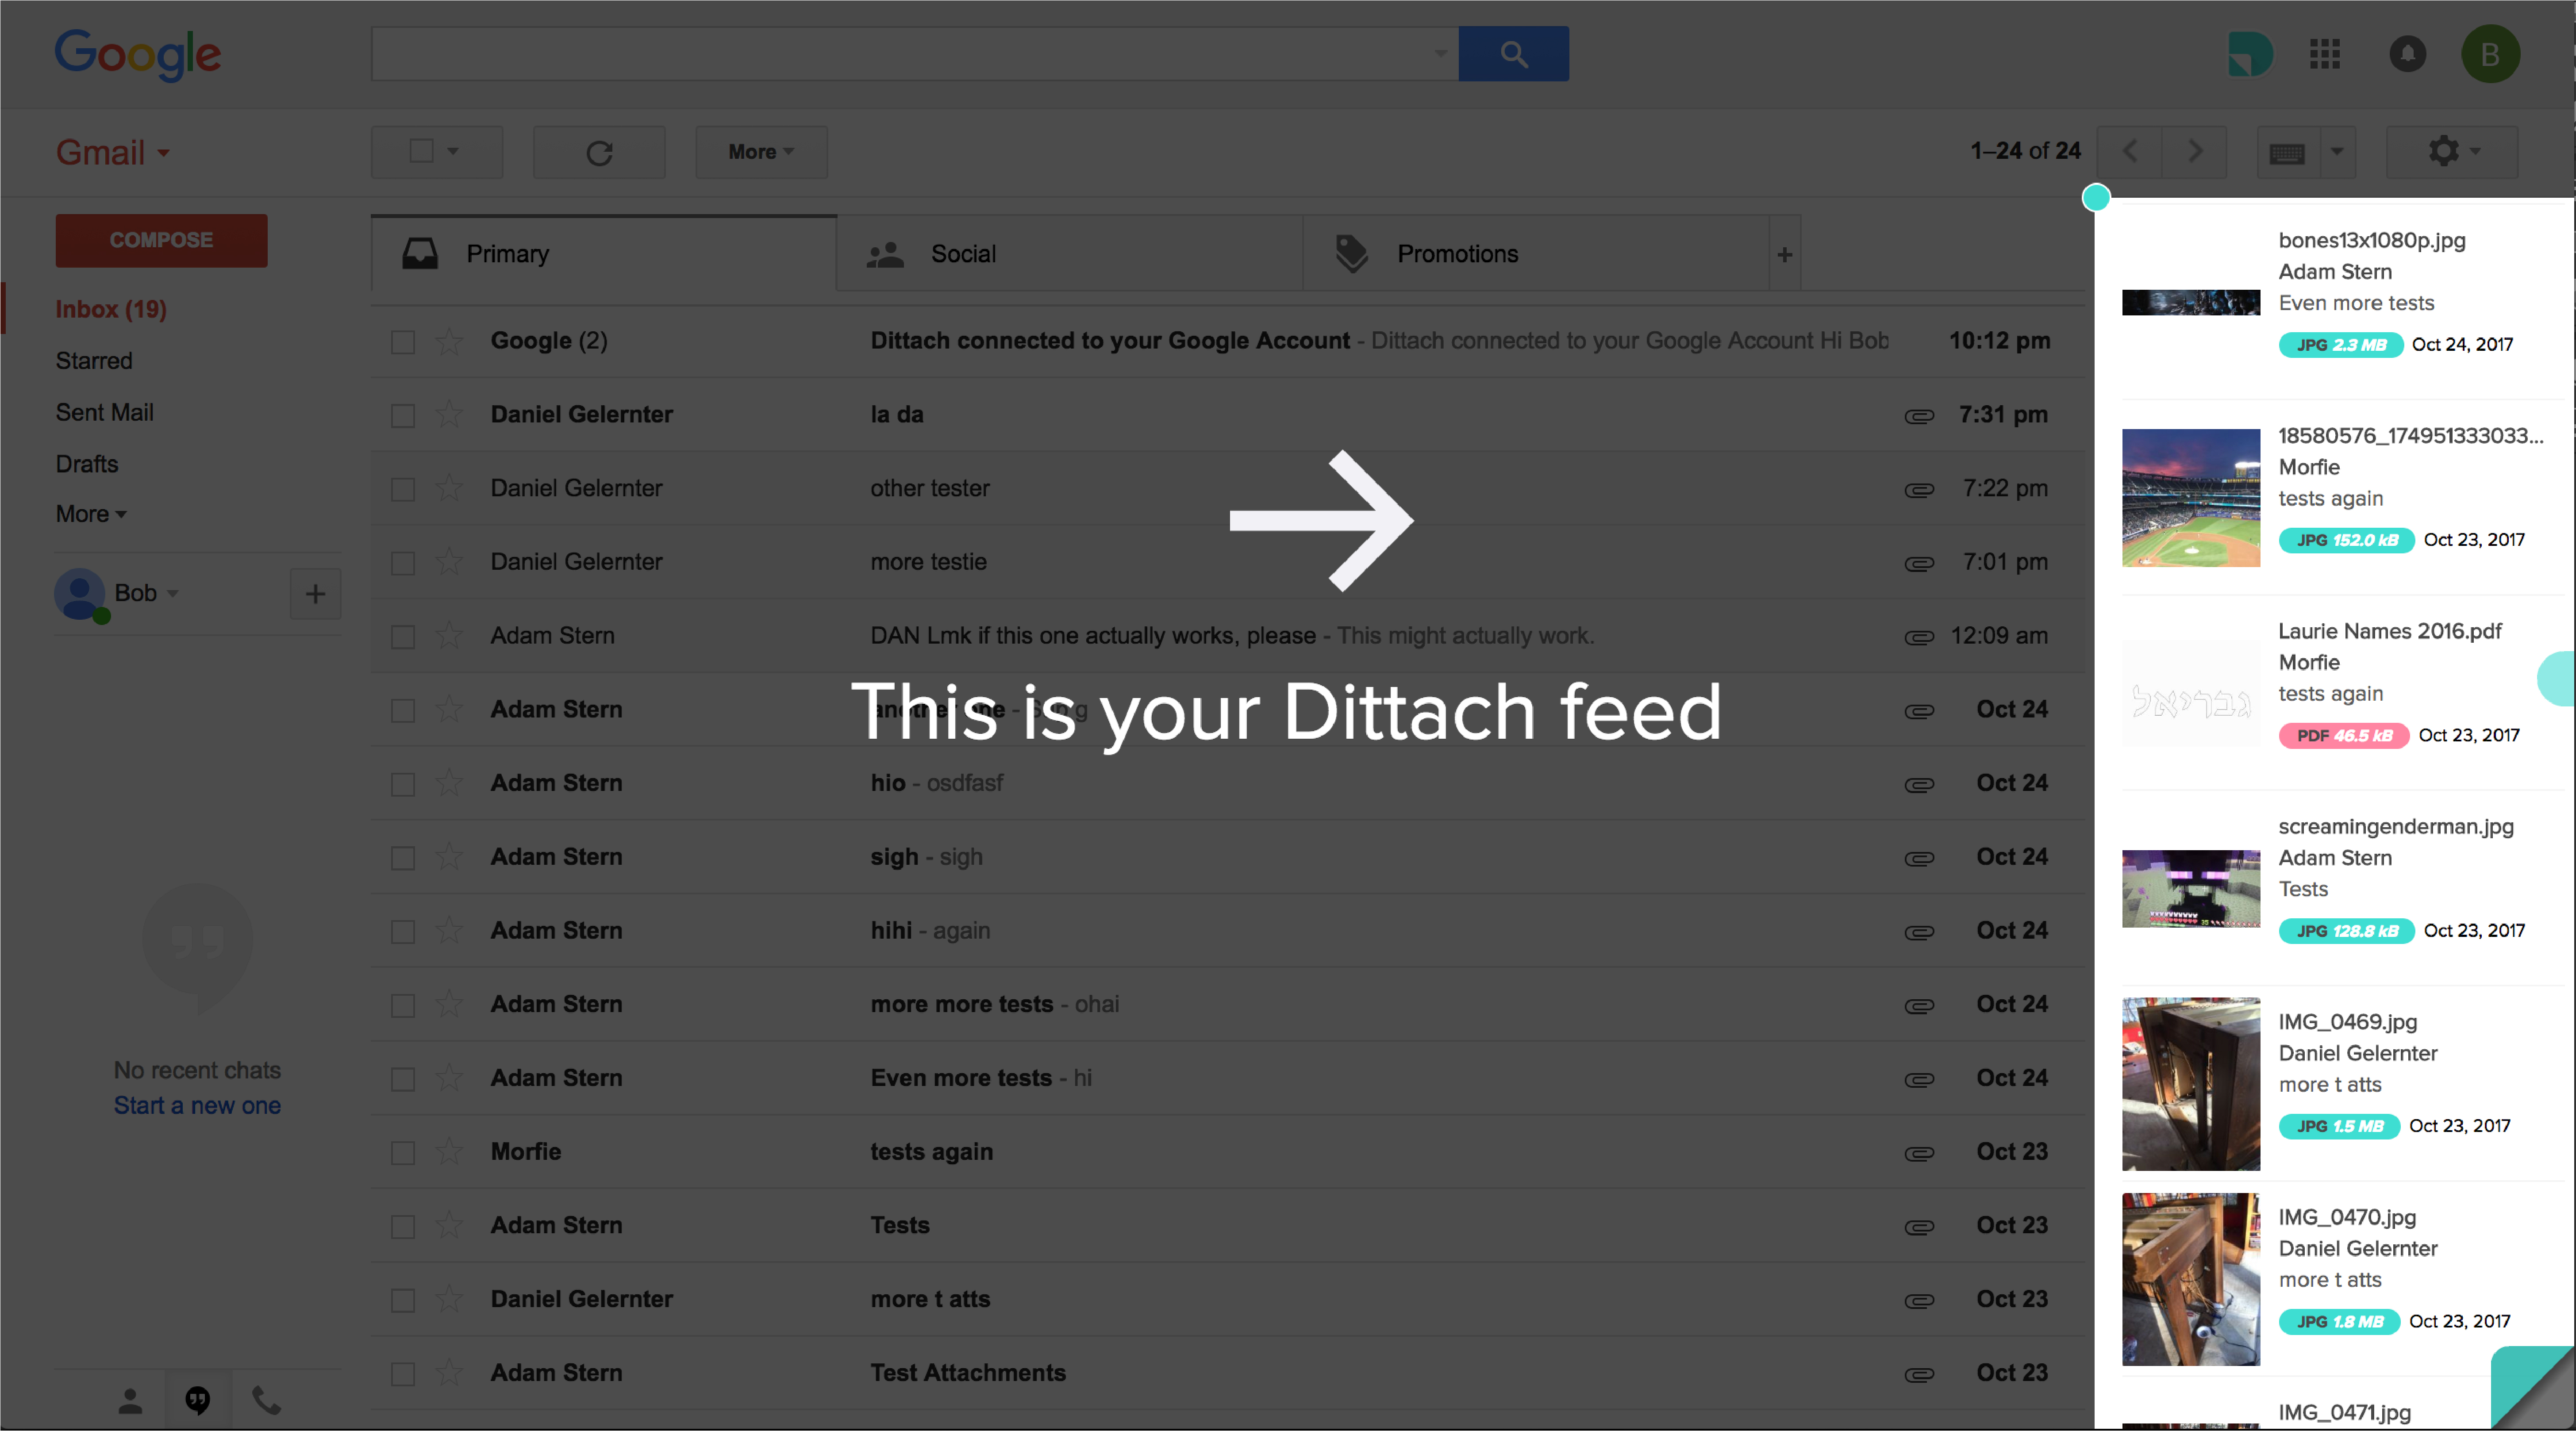Image resolution: width=2576 pixels, height=1431 pixels.
Task: Open the Google apps grid
Action: coord(2325,54)
